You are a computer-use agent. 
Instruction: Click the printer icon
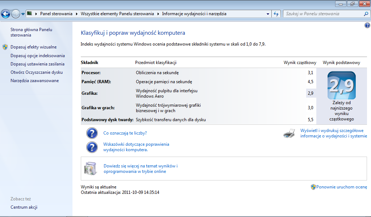(x=289, y=133)
